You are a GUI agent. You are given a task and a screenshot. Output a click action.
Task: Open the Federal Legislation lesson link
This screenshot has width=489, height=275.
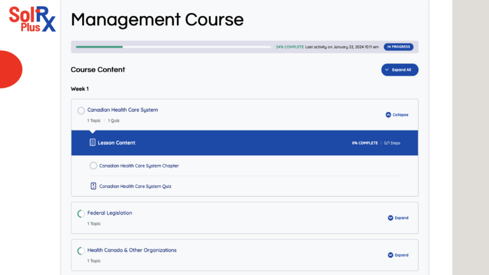click(110, 213)
